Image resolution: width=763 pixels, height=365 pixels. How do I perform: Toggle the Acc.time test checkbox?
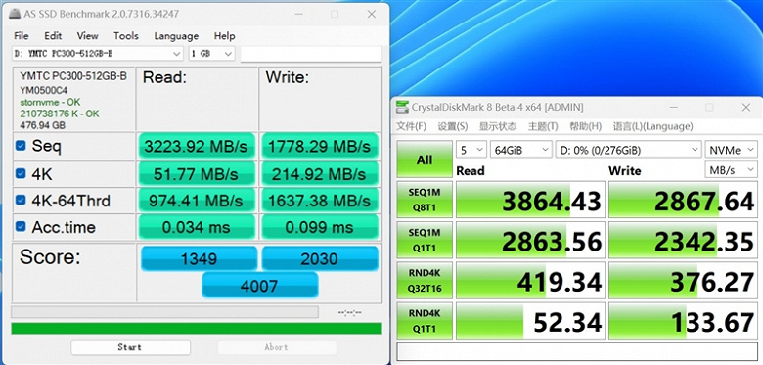click(21, 226)
